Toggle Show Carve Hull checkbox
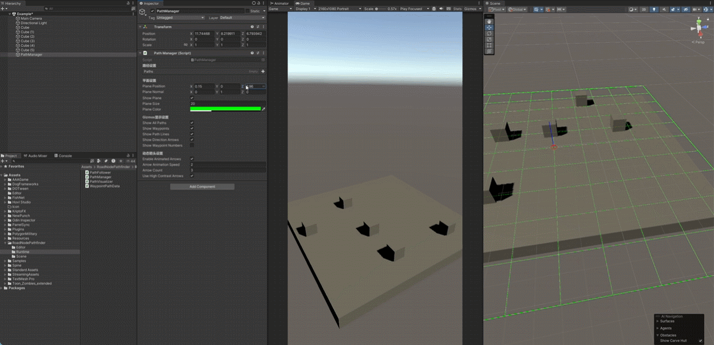Screen dimensions: 714x345 click(x=700, y=341)
